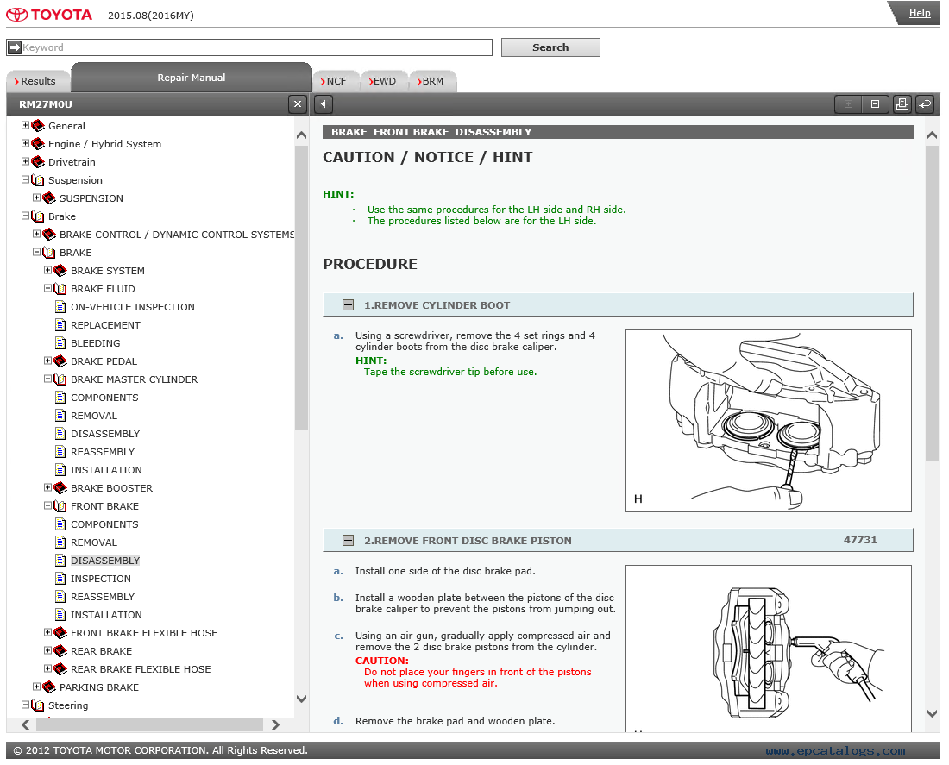Collapse the BRAKE FLUID node
Screen dimensions: 949x765
tap(47, 288)
